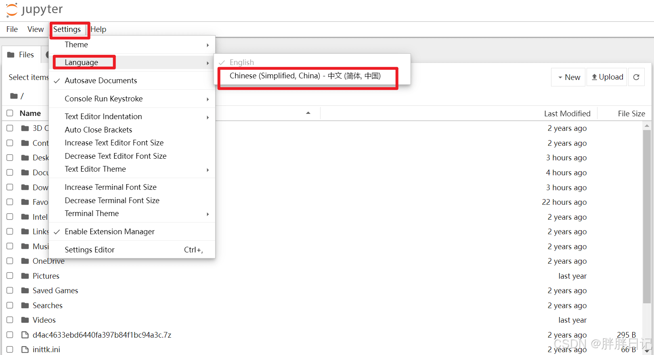Image resolution: width=654 pixels, height=355 pixels.
Task: Open the Help menu
Action: coord(98,29)
